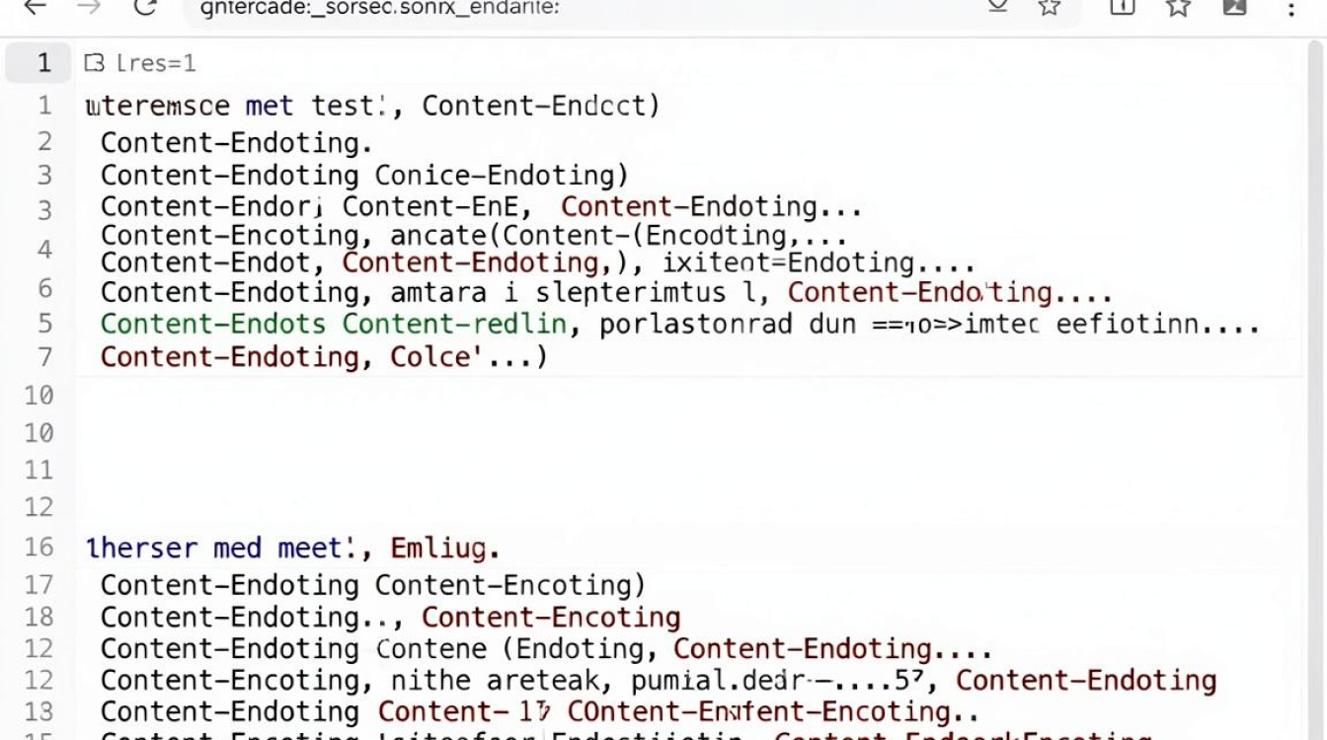Open the three-dot browser menu
The width and height of the screenshot is (1327, 740).
(1291, 8)
